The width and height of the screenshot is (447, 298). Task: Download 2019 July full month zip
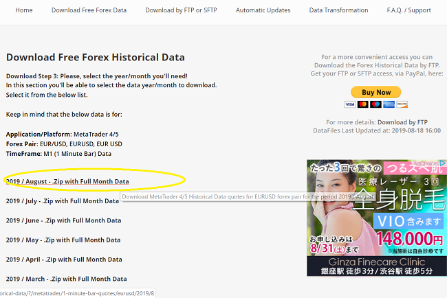(63, 201)
